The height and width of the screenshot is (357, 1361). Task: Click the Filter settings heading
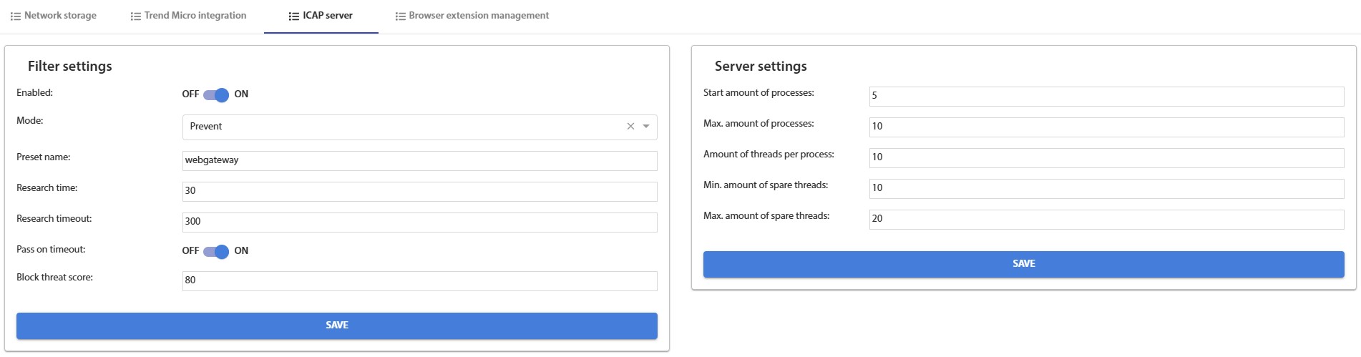(x=70, y=66)
